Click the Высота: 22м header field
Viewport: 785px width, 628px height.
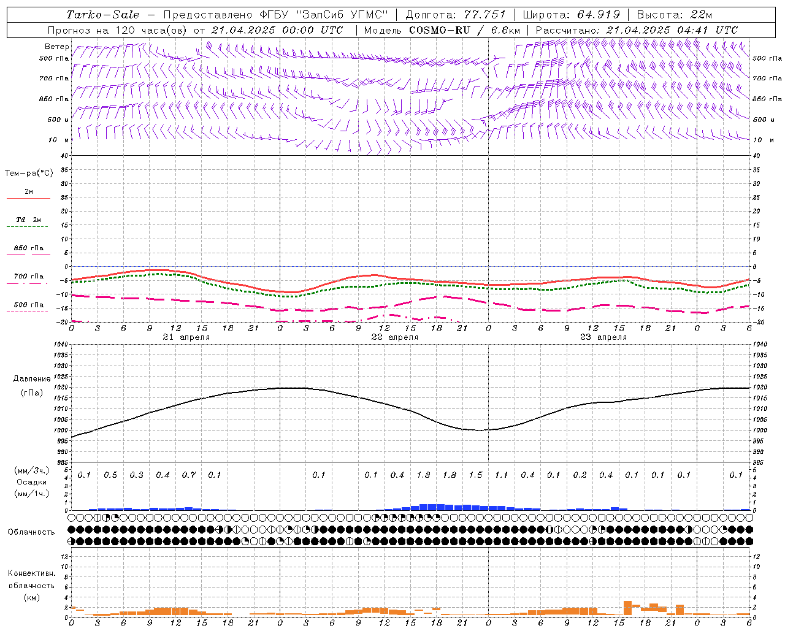pyautogui.click(x=675, y=15)
